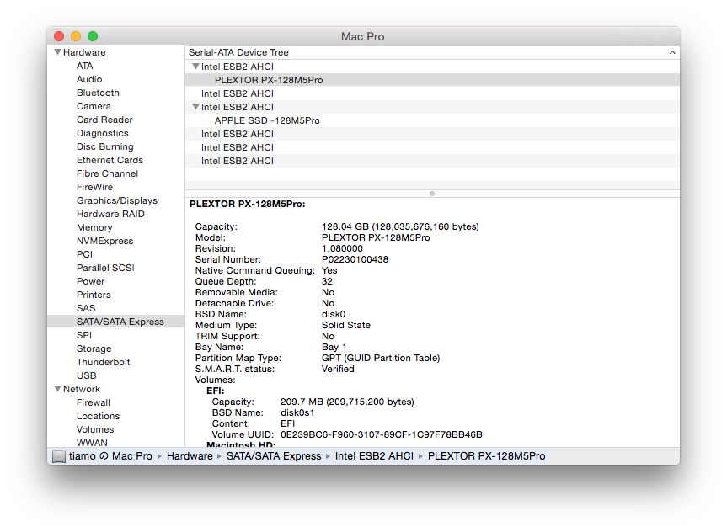Image resolution: width=727 pixels, height=532 pixels.
Task: Open Firewall under Network
Action: pos(94,402)
